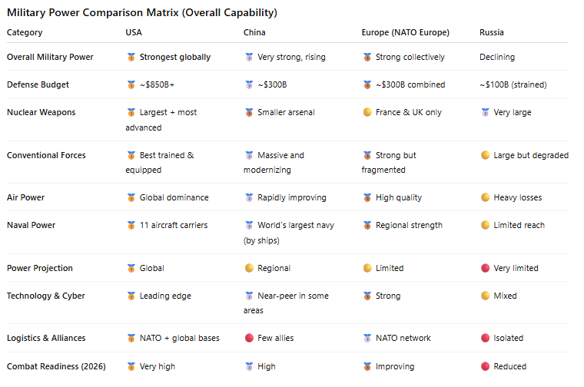Select the Naval Power row label
Image resolution: width=584 pixels, height=387 pixels.
pos(31,225)
